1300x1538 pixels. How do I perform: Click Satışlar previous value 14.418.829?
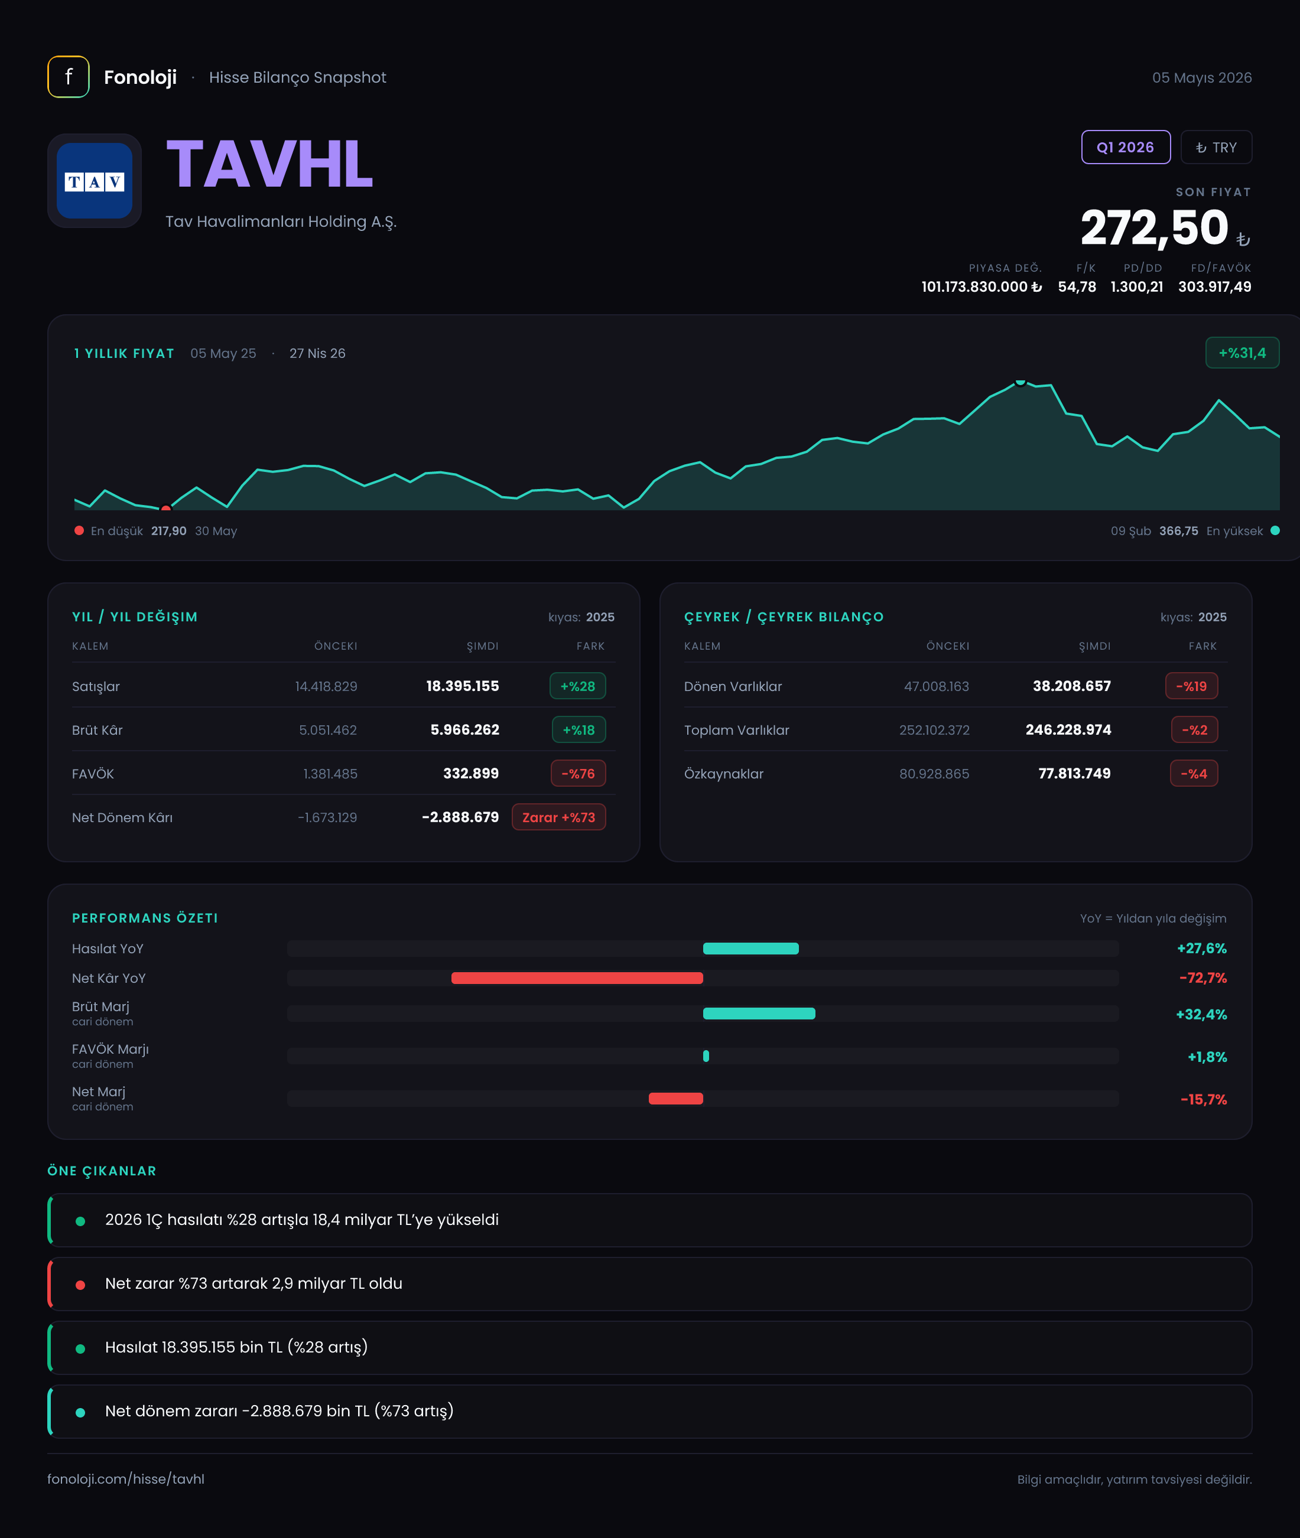pyautogui.click(x=326, y=686)
